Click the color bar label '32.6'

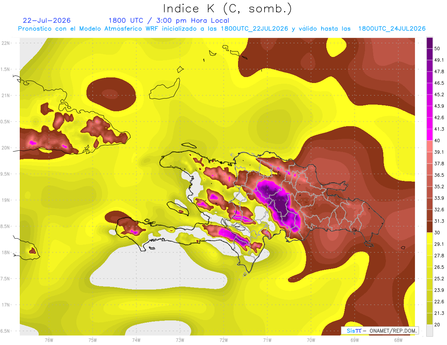[x=439, y=210]
